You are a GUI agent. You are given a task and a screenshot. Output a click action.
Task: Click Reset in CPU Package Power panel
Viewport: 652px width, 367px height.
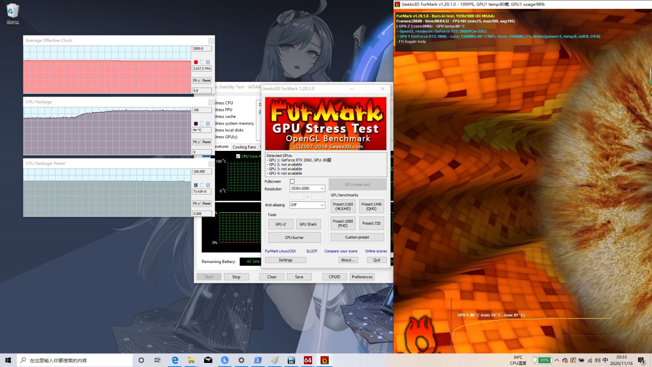207,203
